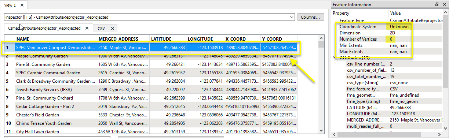The height and width of the screenshot is (138, 449).
Task: Click address cell 7249 Cypress St
Action: coord(123,90)
